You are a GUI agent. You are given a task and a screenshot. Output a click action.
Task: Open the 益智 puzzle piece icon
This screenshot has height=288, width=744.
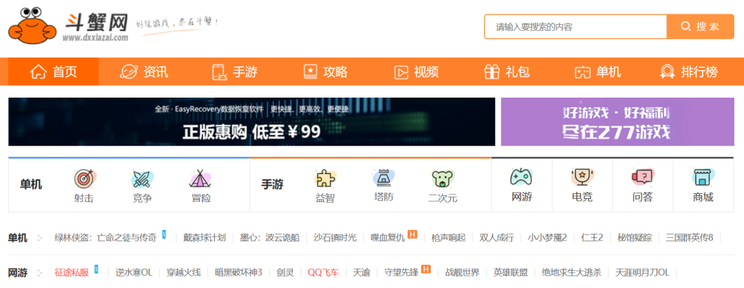[x=325, y=179]
